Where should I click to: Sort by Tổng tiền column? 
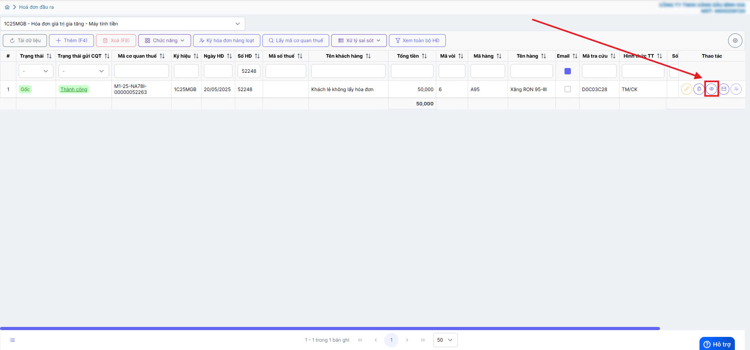pyautogui.click(x=424, y=56)
